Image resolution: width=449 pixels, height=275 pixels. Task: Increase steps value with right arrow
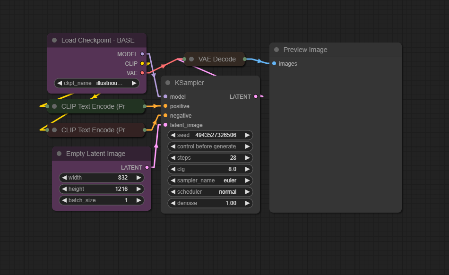[247, 158]
